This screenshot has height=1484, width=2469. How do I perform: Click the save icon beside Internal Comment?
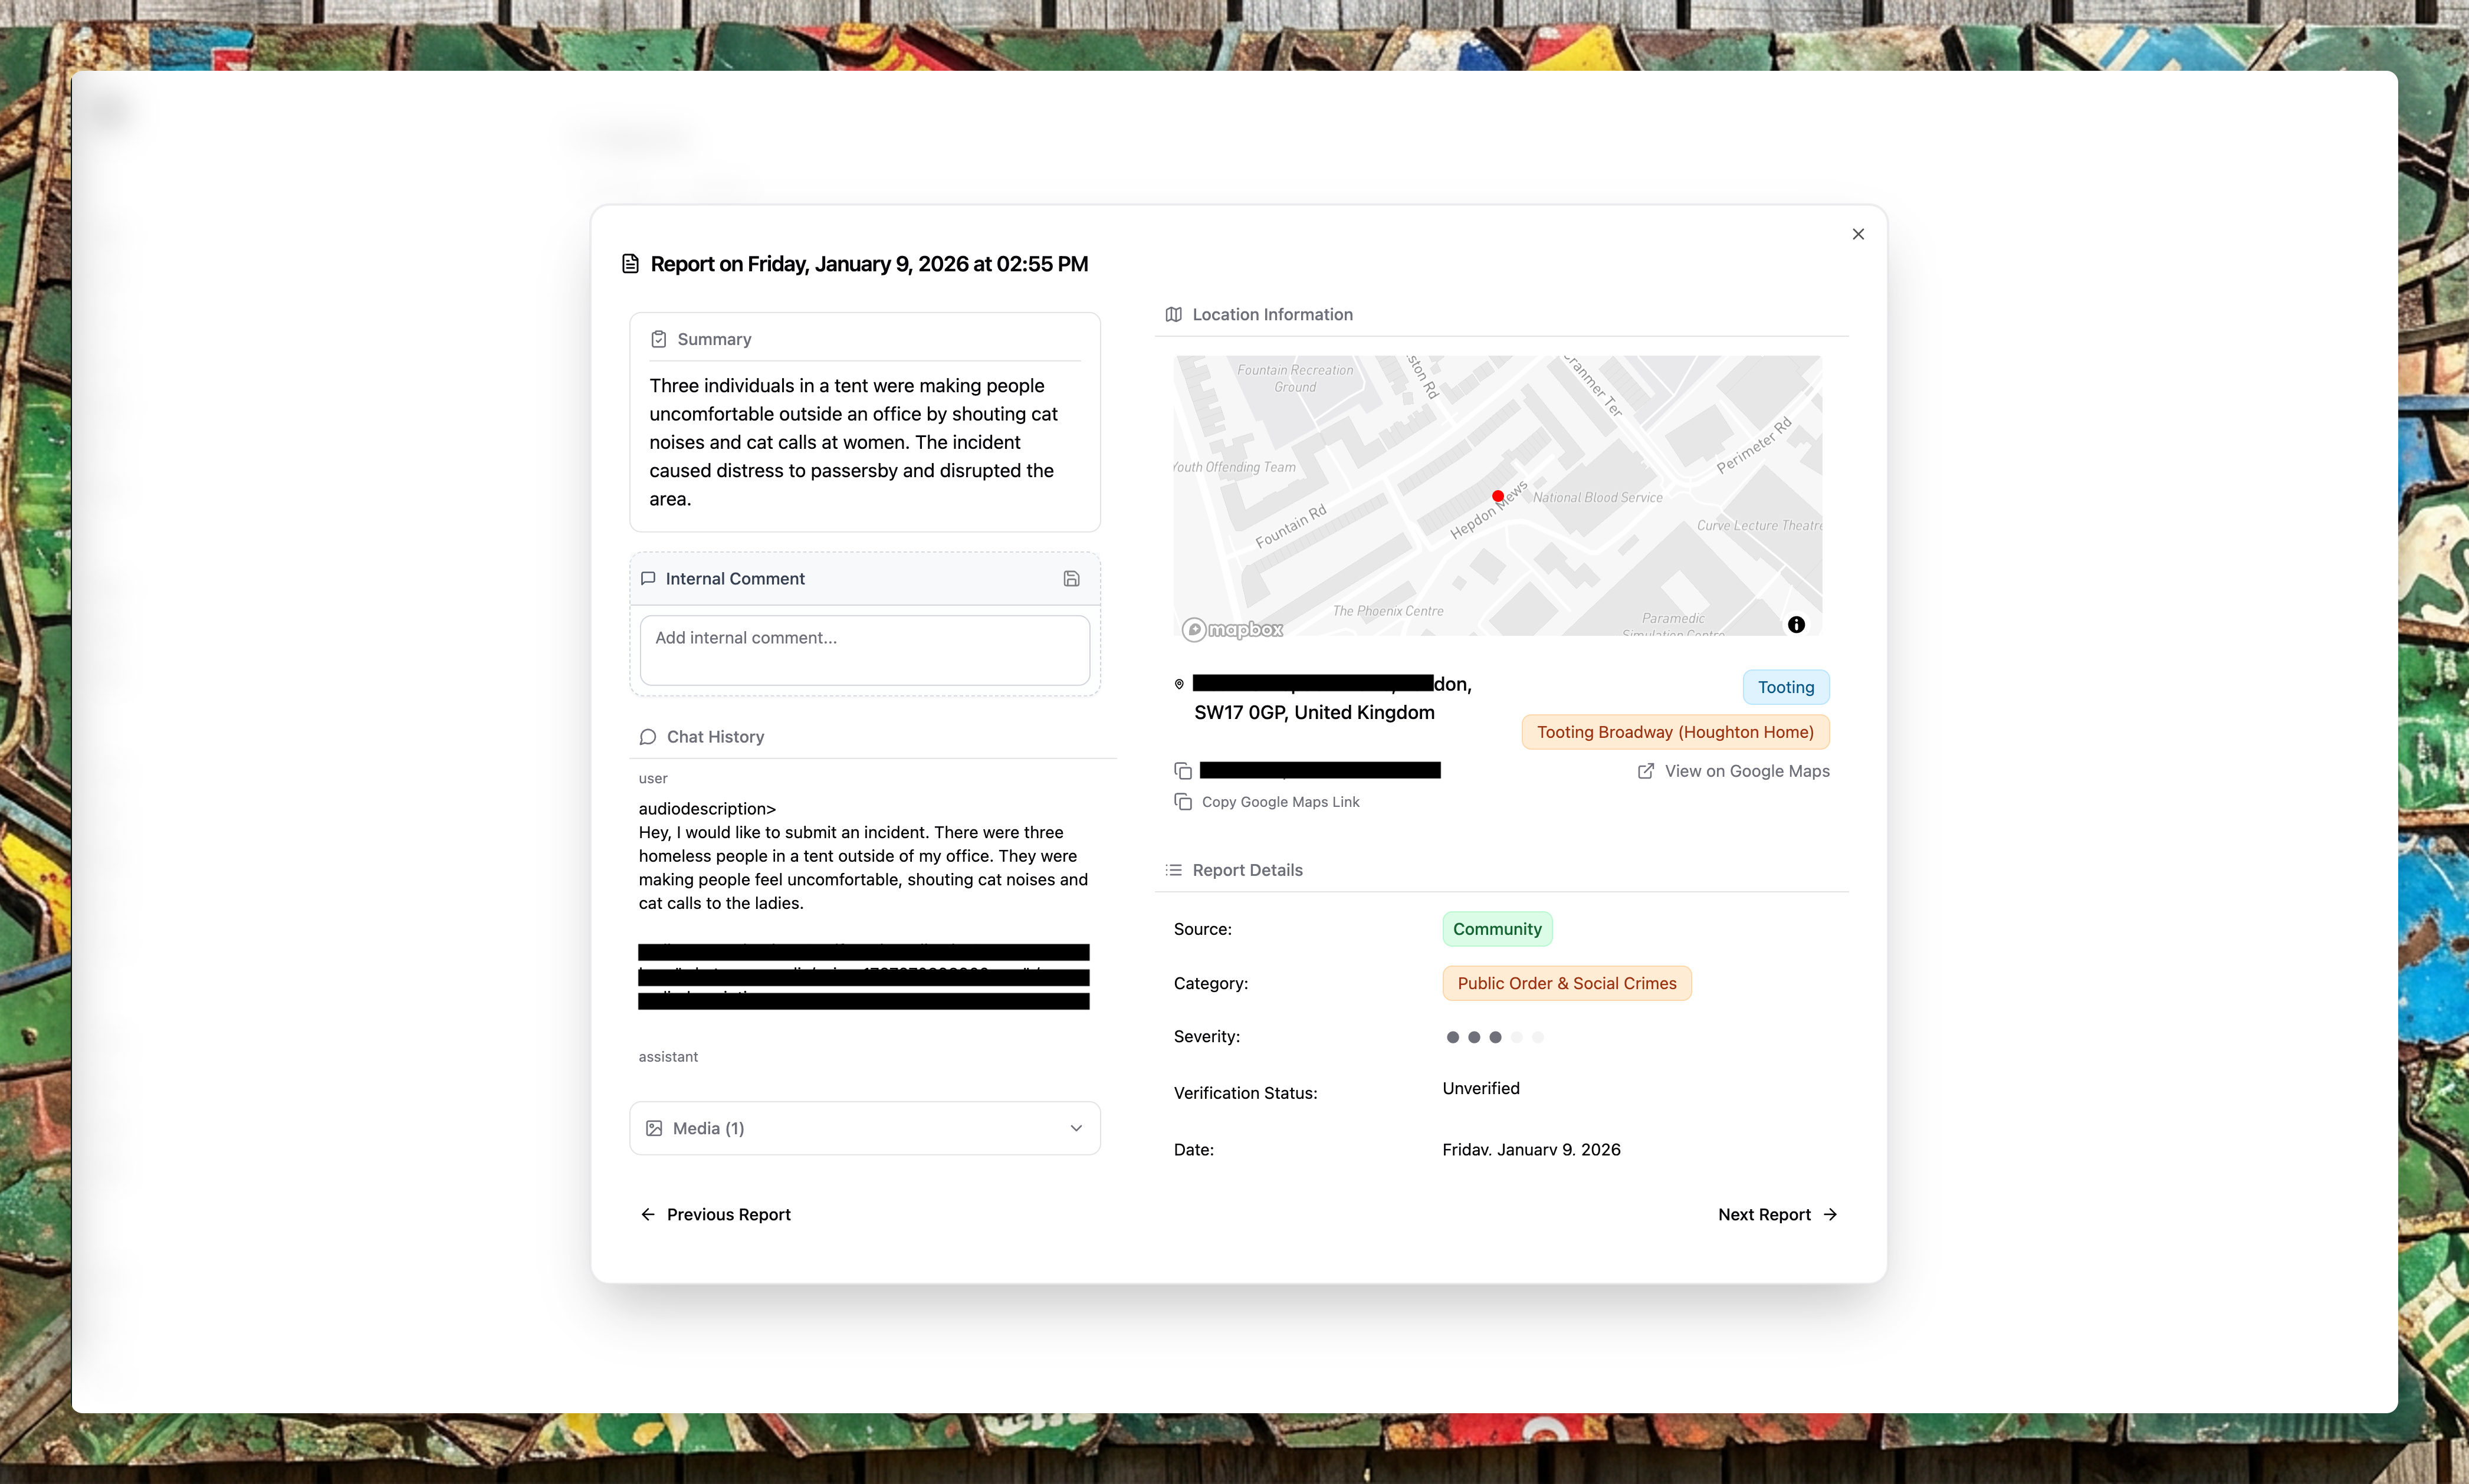(x=1071, y=579)
